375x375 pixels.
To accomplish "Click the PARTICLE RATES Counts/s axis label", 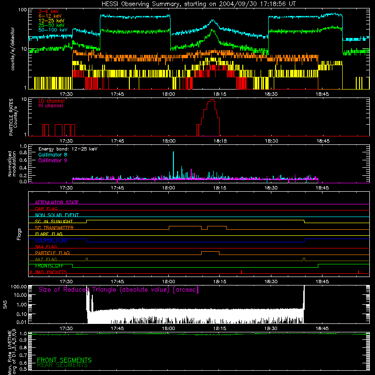I will click(x=13, y=117).
